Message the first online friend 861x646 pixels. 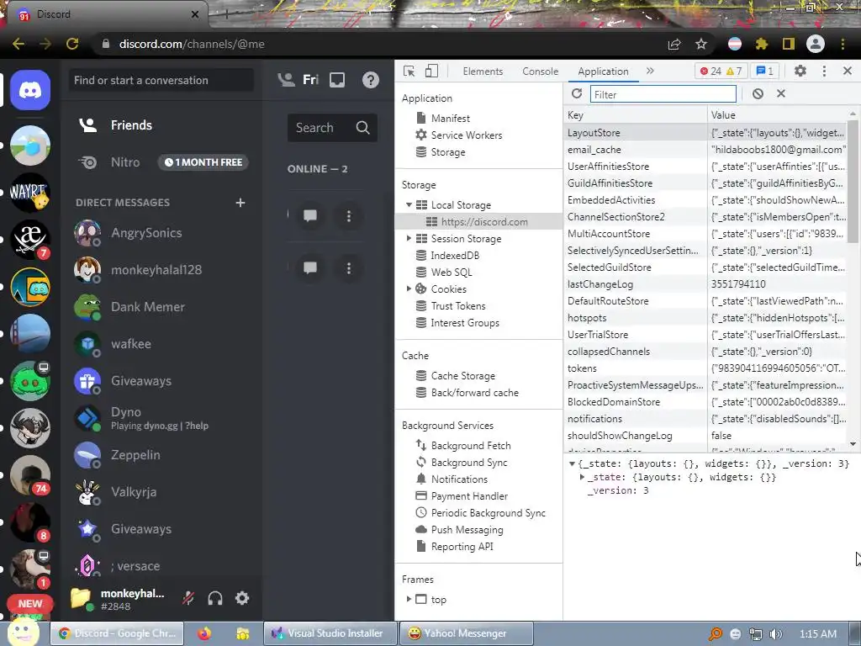[310, 216]
